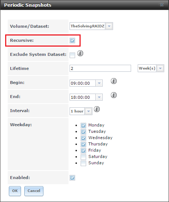The image size is (169, 202).
Task: Uncheck Monday weekday checkbox
Action: (83, 125)
